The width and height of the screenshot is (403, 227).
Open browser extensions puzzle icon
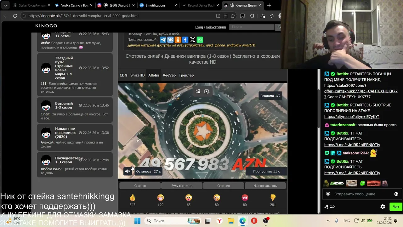pyautogui.click(x=252, y=16)
